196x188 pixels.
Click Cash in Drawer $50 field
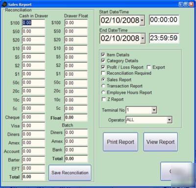33,31
